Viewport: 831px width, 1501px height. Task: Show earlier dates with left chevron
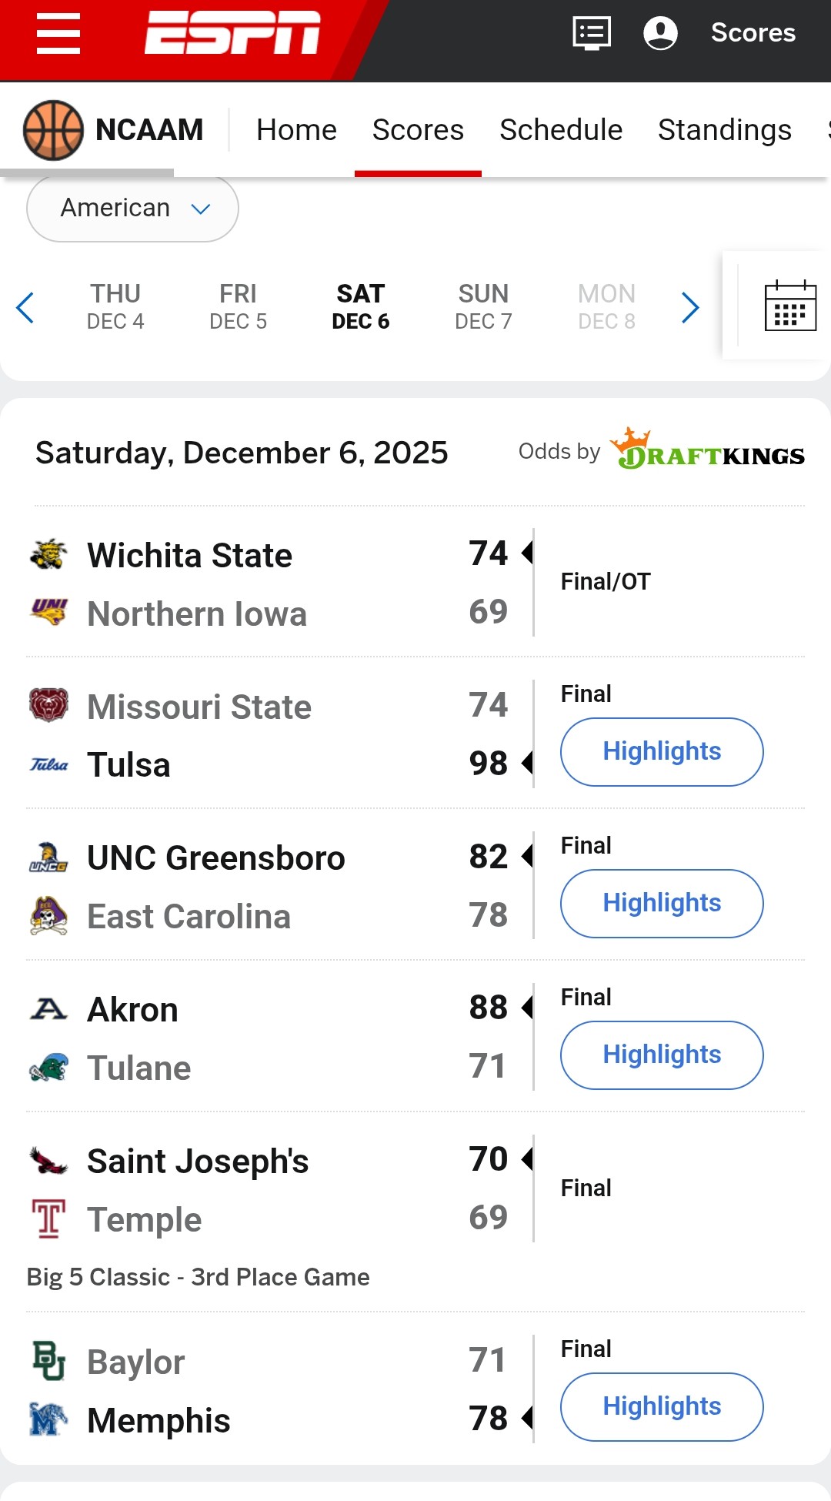coord(25,308)
